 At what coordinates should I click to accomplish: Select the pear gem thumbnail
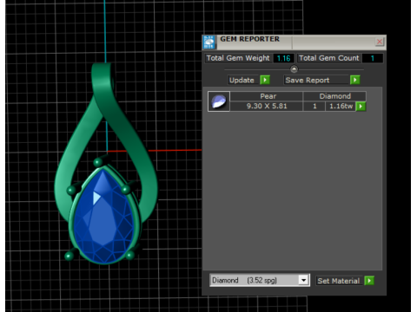219,101
